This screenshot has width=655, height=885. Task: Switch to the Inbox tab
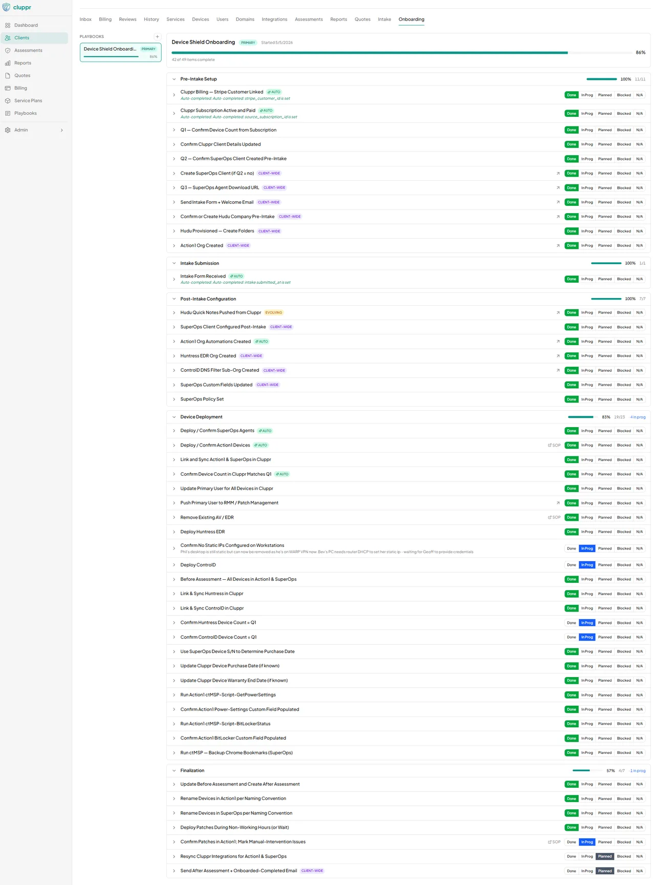coord(85,19)
